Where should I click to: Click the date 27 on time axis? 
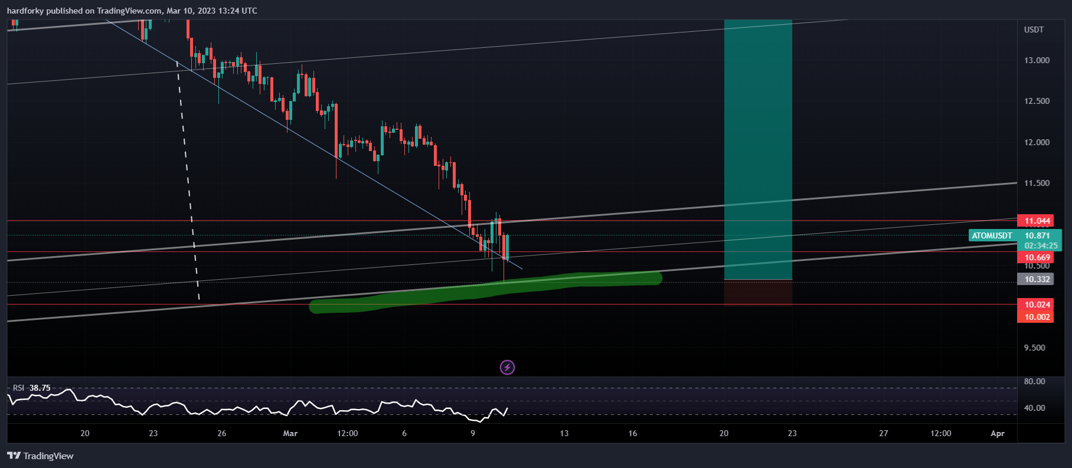coord(884,433)
